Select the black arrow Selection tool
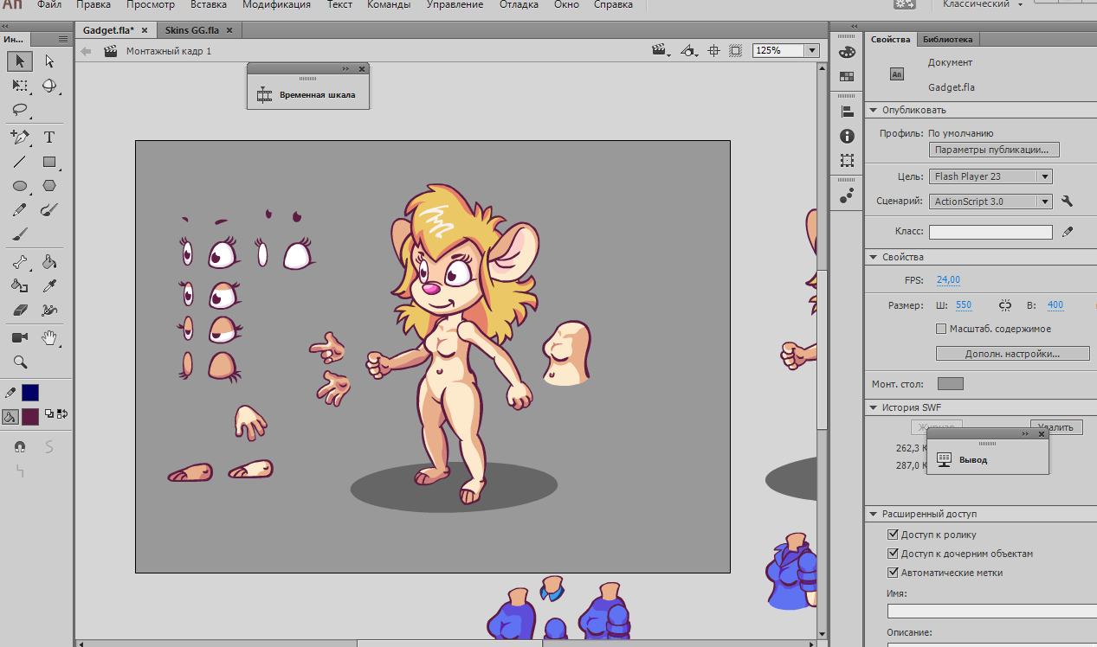The width and height of the screenshot is (1097, 647). (x=20, y=61)
